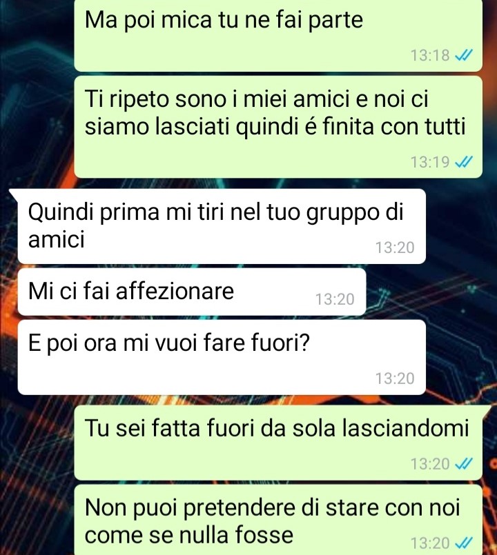Screen dimensions: 497x555
Task: Tap the timestamp on 'E poi ora mi vuoi fare fuori?'
Action: click(x=395, y=379)
